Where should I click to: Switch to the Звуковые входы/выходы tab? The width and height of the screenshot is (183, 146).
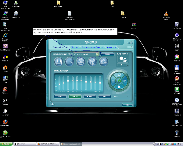[x=92, y=47]
